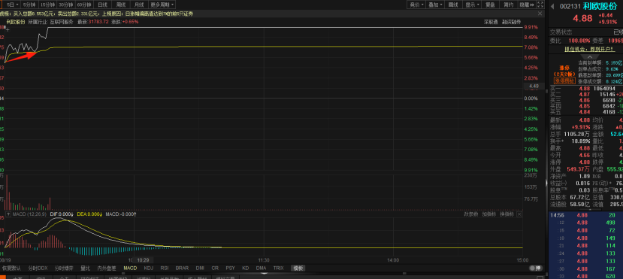The height and width of the screenshot is (279, 623).
Task: Select the KD indicator tab
Action: tap(246, 268)
